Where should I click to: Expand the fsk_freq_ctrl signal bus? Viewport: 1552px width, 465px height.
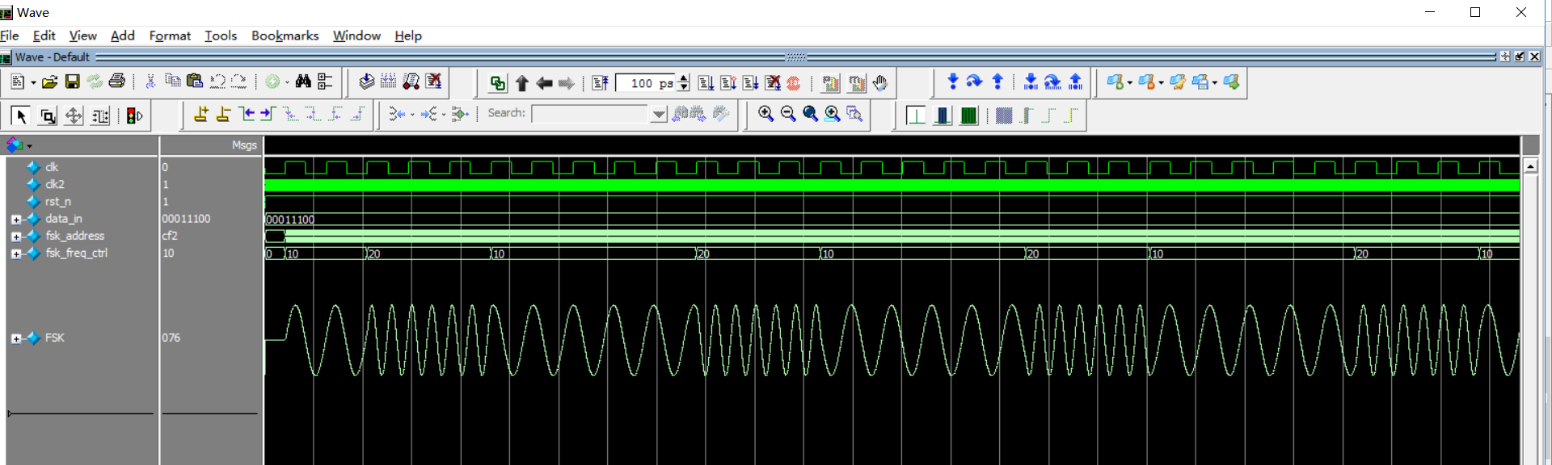point(16,253)
